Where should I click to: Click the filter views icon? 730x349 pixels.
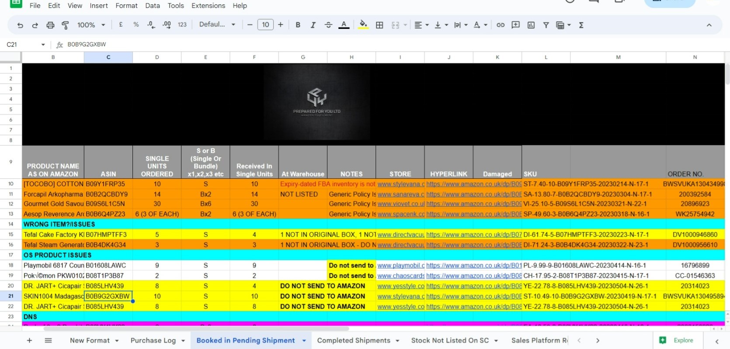point(560,25)
